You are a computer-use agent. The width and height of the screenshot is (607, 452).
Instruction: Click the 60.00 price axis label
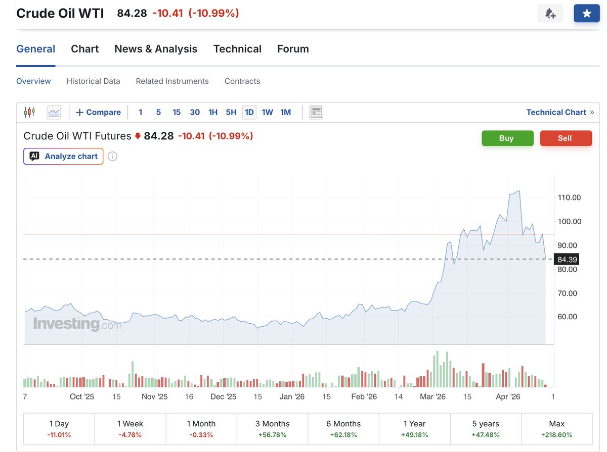[567, 317]
